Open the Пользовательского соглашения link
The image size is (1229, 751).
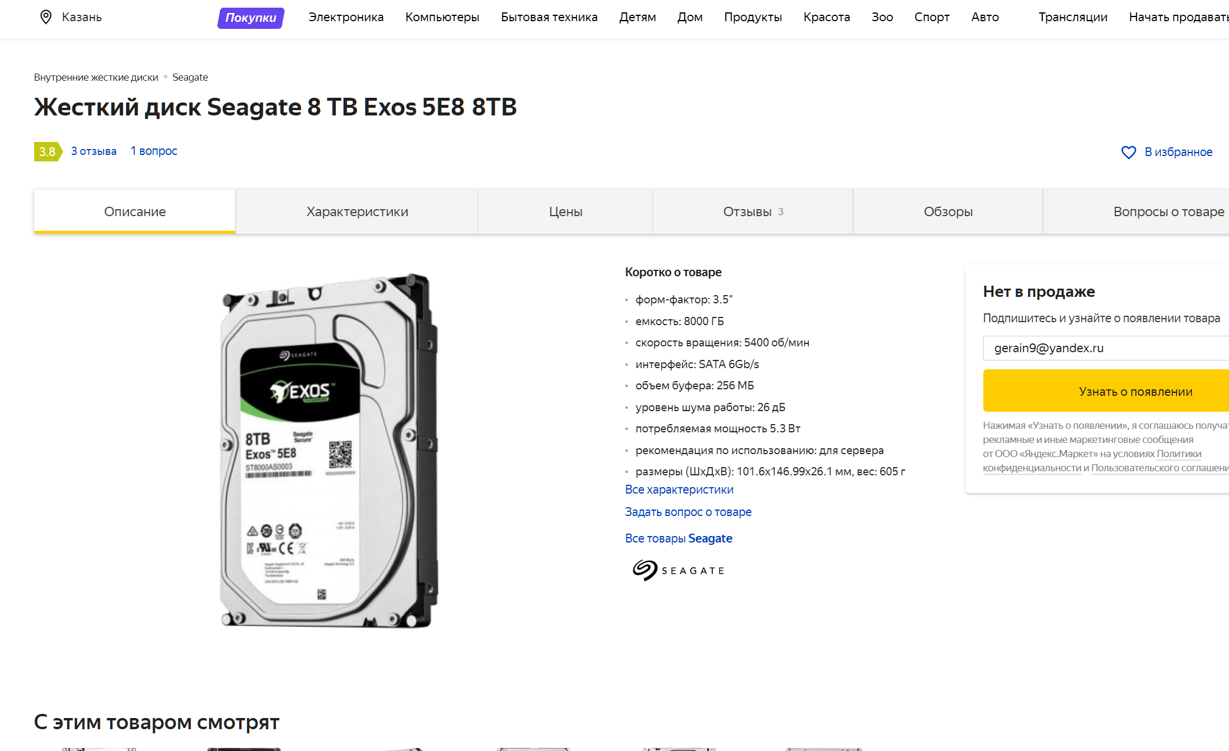pos(1159,468)
